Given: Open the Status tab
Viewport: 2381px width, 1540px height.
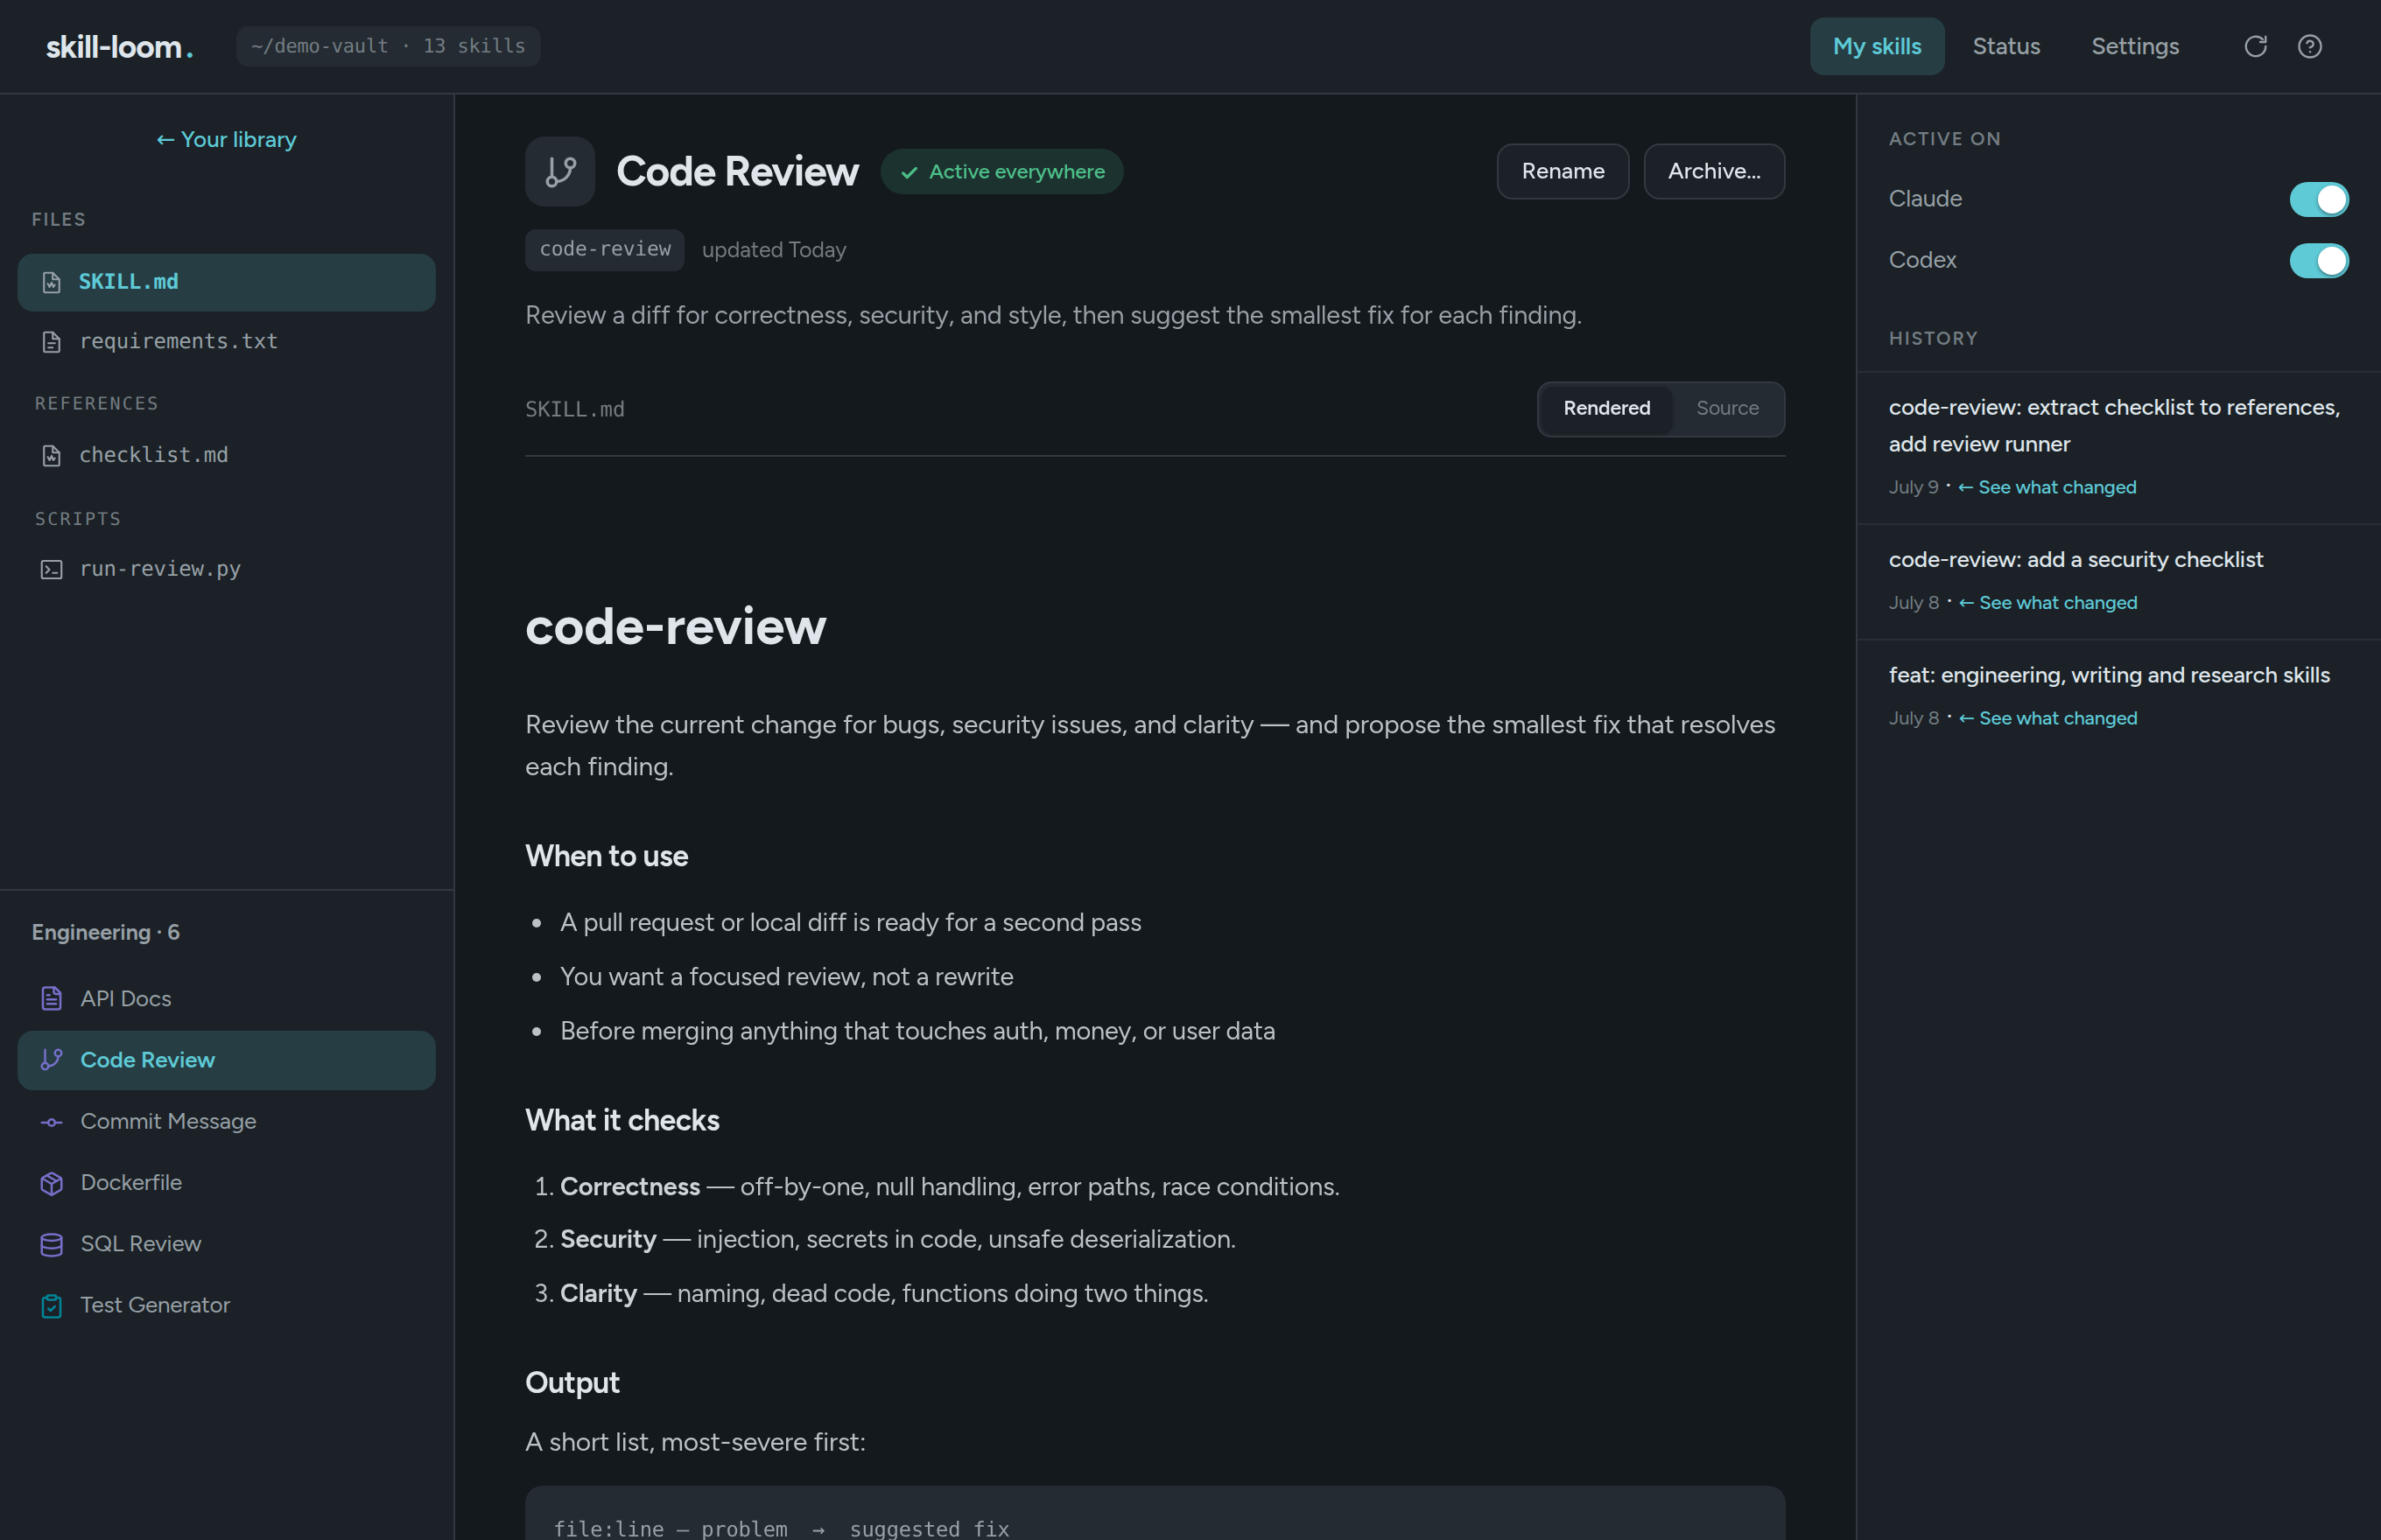Looking at the screenshot, I should [x=2005, y=46].
